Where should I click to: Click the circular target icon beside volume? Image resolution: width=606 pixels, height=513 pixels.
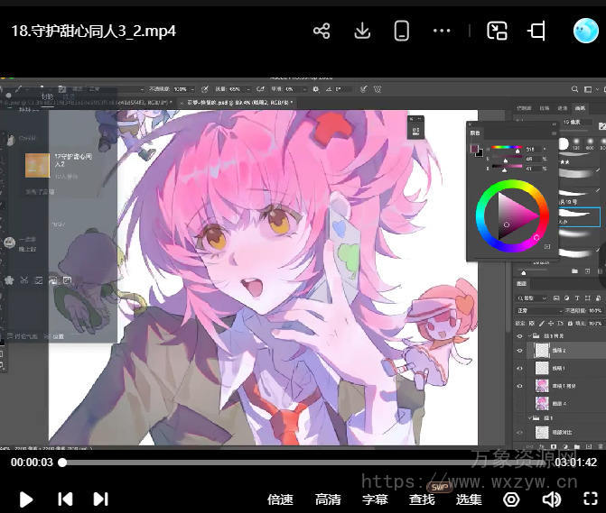coord(511,499)
